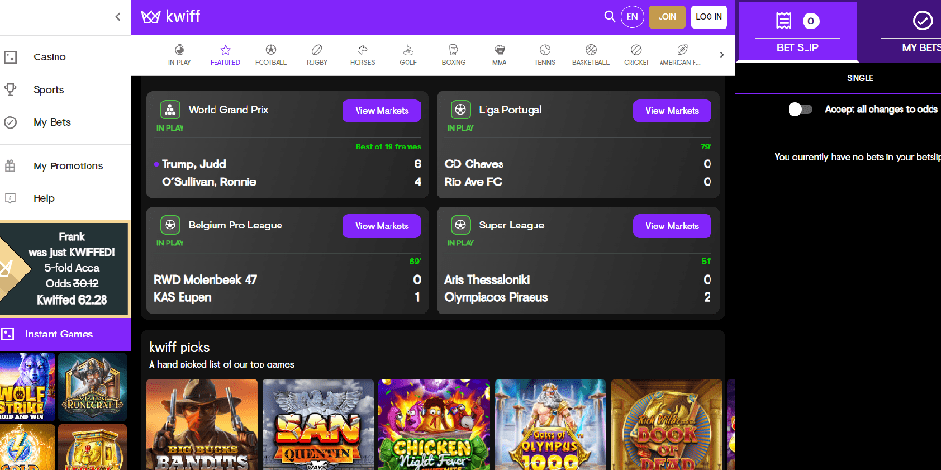This screenshot has width=941, height=470.
Task: Click the kwiff crown logo
Action: click(x=150, y=17)
